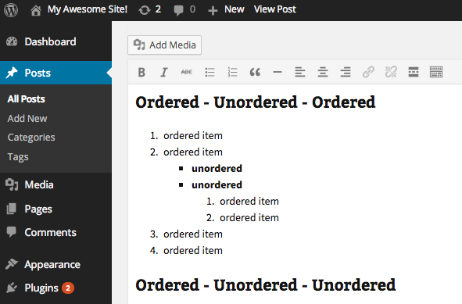Viewport: 462px width, 304px height.
Task: Click the View Post link
Action: [x=275, y=9]
